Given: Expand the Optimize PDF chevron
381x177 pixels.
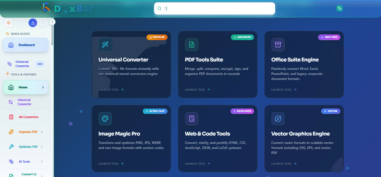Looking at the screenshot, I should click(x=42, y=147).
